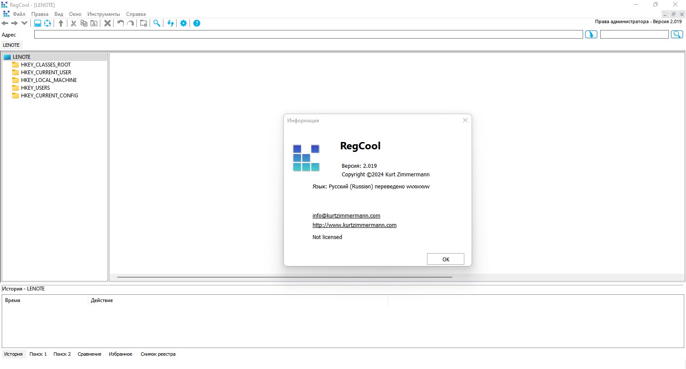Go back using the left arrow toolbar icon
The width and height of the screenshot is (686, 369).
tap(5, 23)
